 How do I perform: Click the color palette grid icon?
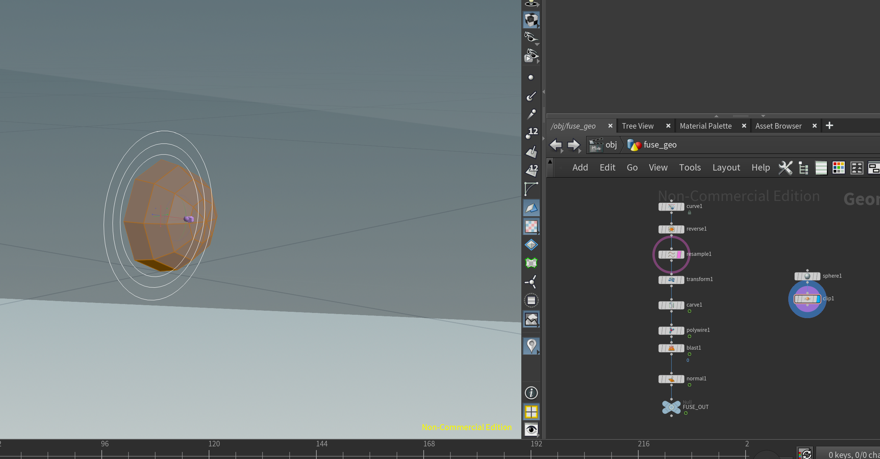pyautogui.click(x=838, y=168)
